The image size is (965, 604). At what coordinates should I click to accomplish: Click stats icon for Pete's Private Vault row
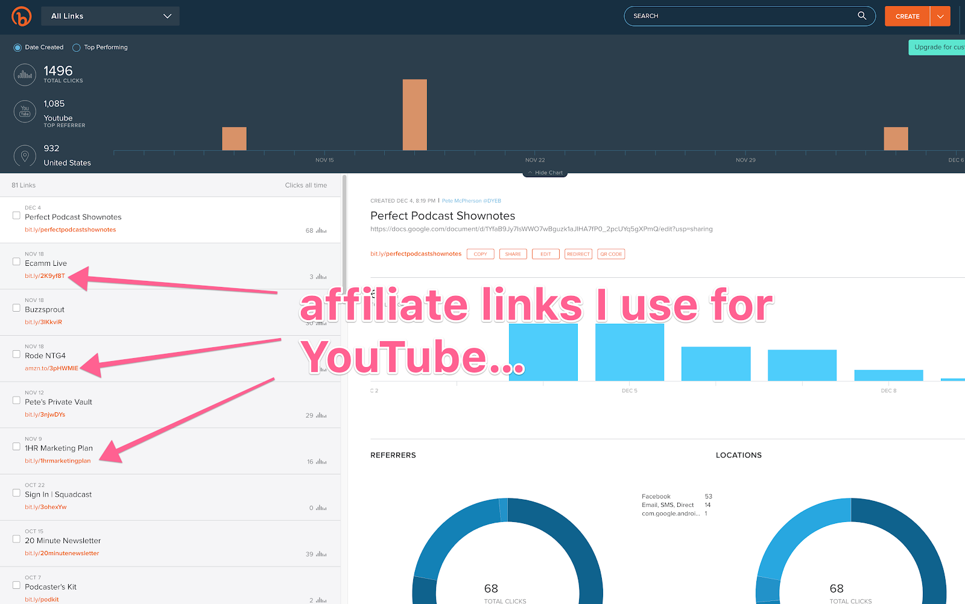point(321,415)
